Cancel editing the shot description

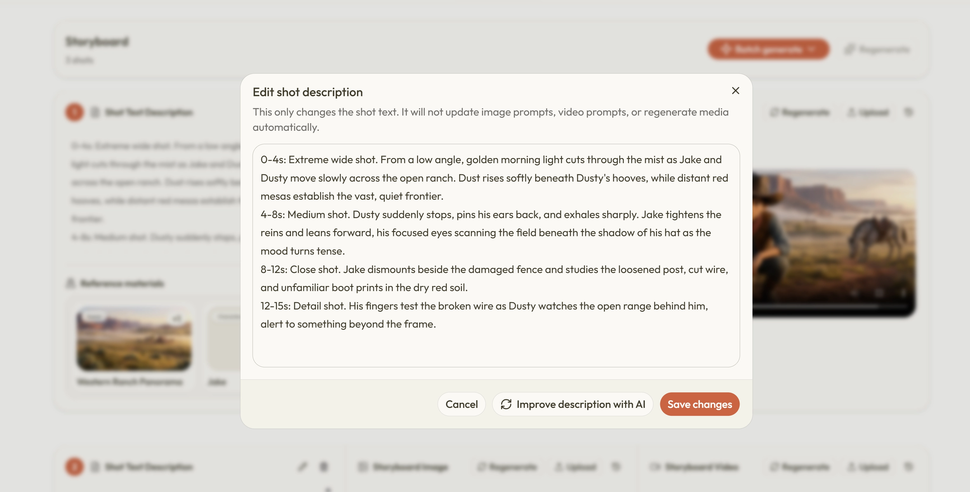coord(461,404)
